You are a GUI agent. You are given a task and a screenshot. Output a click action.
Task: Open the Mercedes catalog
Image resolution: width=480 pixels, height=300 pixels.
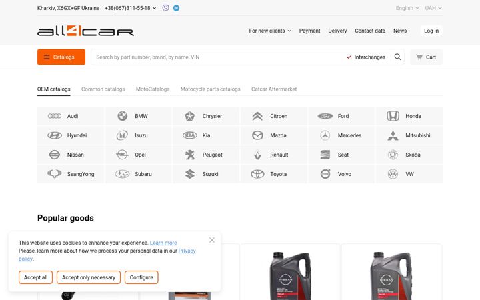pyautogui.click(x=341, y=135)
